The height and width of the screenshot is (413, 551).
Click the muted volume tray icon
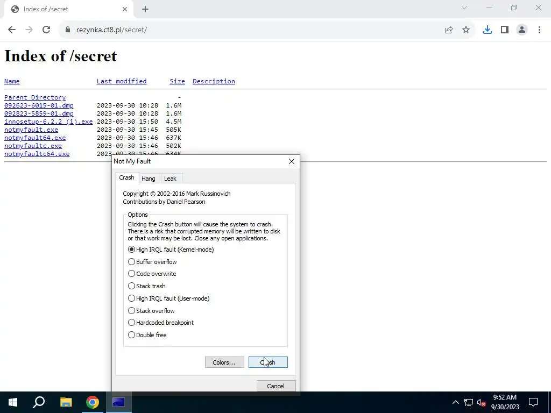(x=482, y=402)
